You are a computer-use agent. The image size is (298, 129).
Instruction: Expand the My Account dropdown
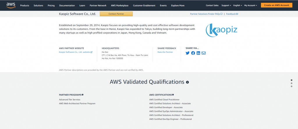coord(250,6)
